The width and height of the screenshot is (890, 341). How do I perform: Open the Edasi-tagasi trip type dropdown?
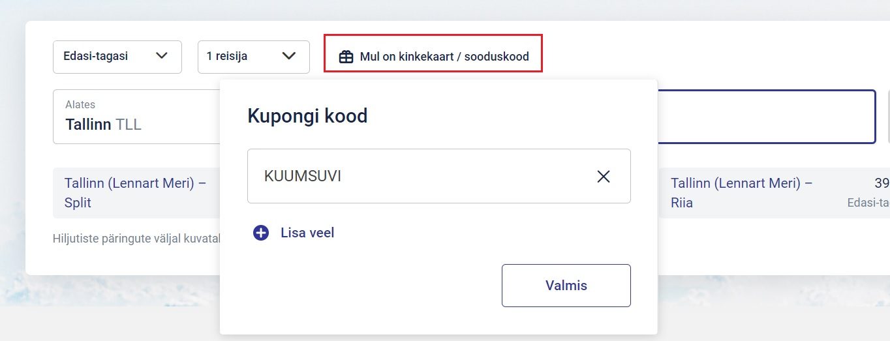(117, 57)
